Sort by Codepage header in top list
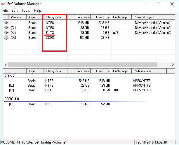Viewport: 179px width, 145px height. coord(121,17)
